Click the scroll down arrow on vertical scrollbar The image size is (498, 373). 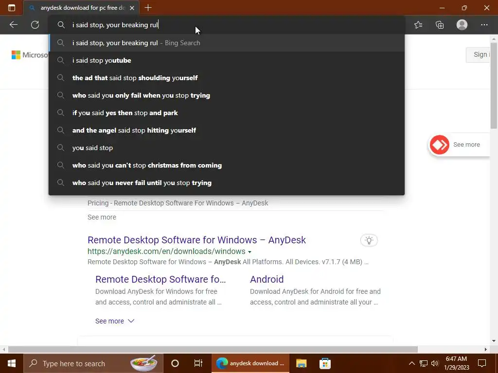click(x=494, y=341)
